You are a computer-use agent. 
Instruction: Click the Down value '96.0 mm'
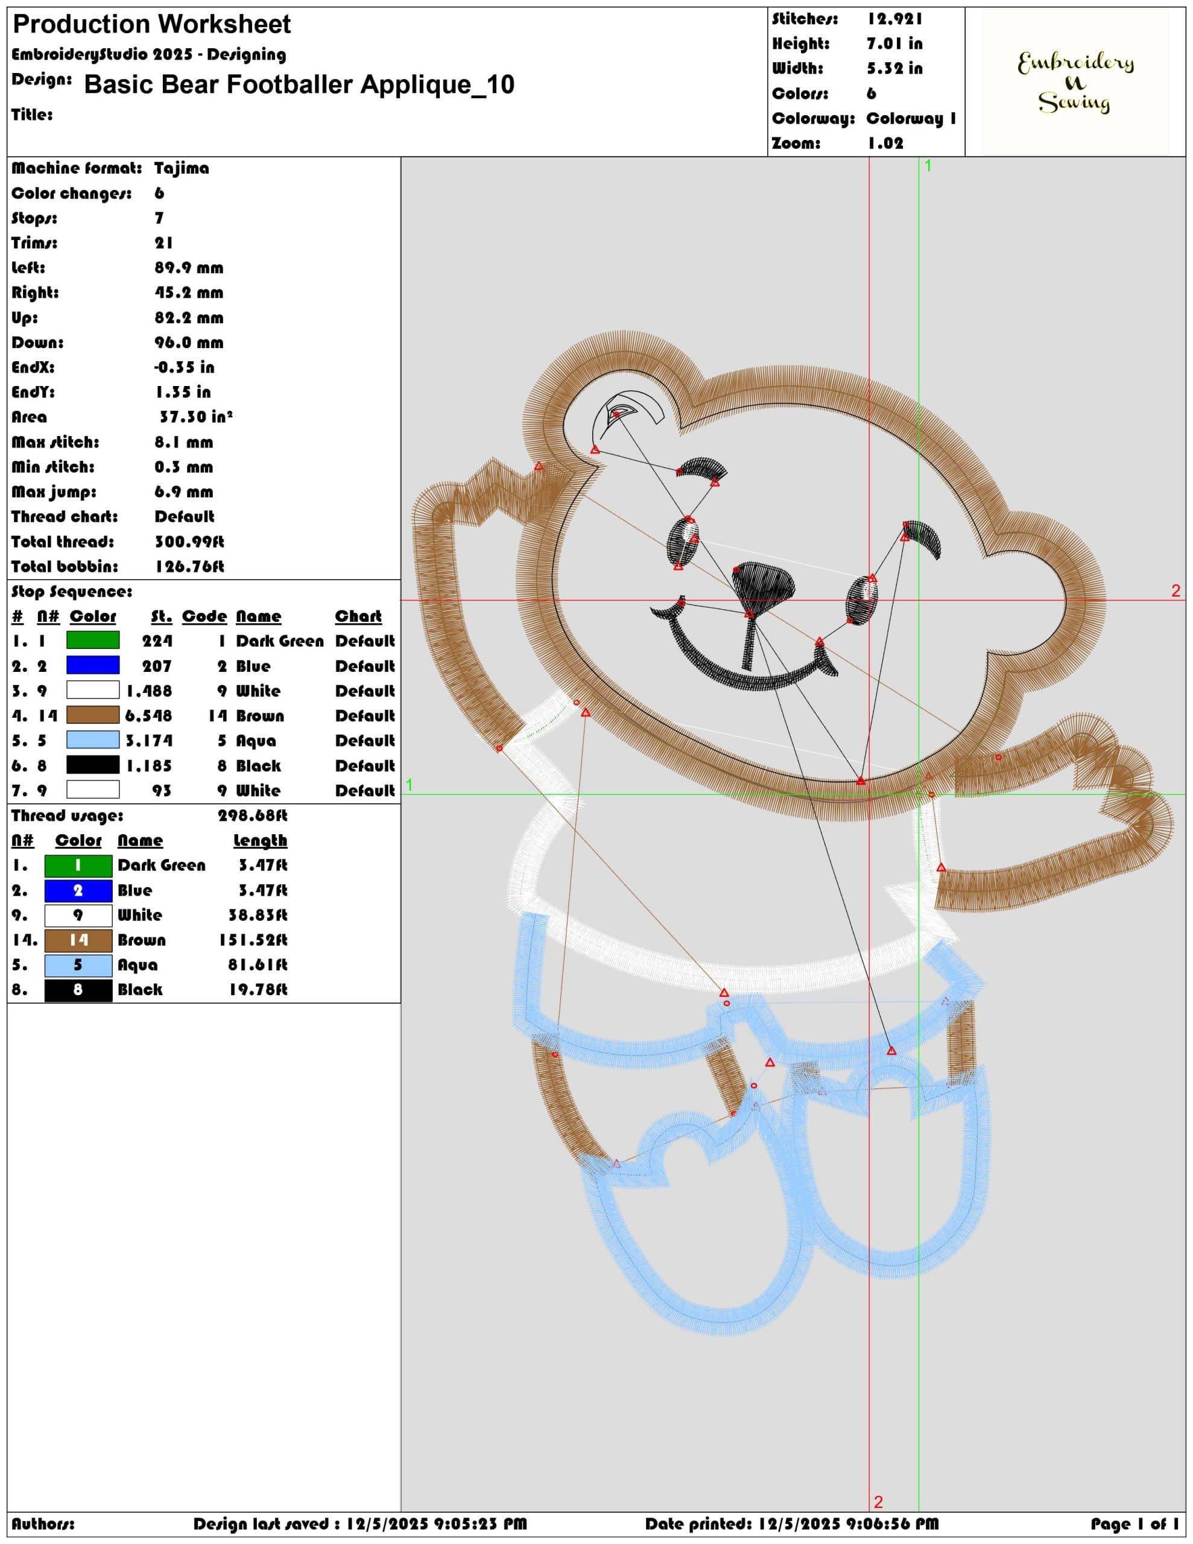189,343
